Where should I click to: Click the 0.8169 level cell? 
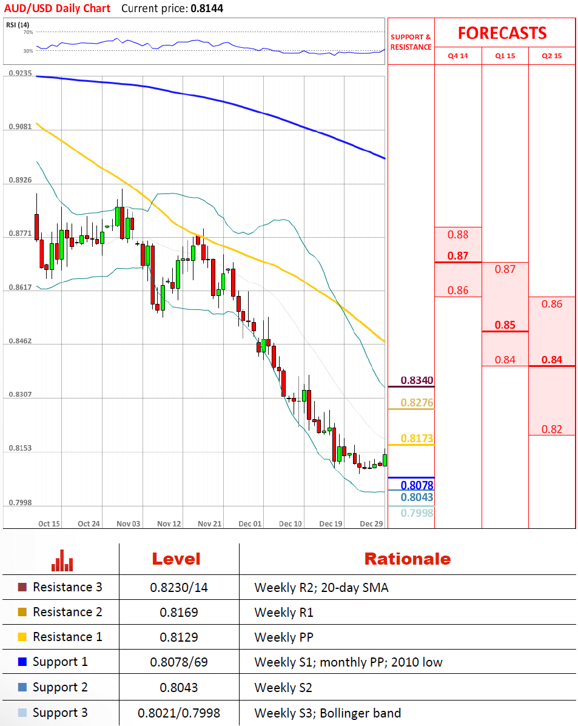[179, 613]
